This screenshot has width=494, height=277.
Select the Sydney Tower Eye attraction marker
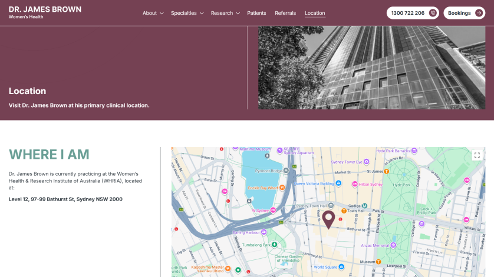(x=366, y=162)
